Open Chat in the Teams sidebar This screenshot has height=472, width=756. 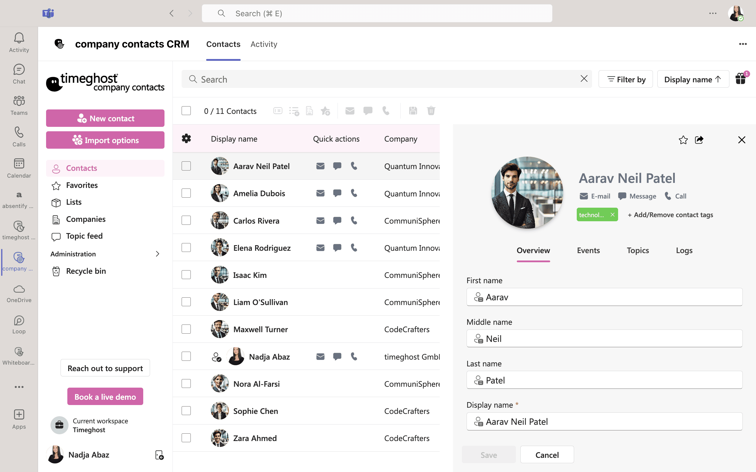coord(19,74)
